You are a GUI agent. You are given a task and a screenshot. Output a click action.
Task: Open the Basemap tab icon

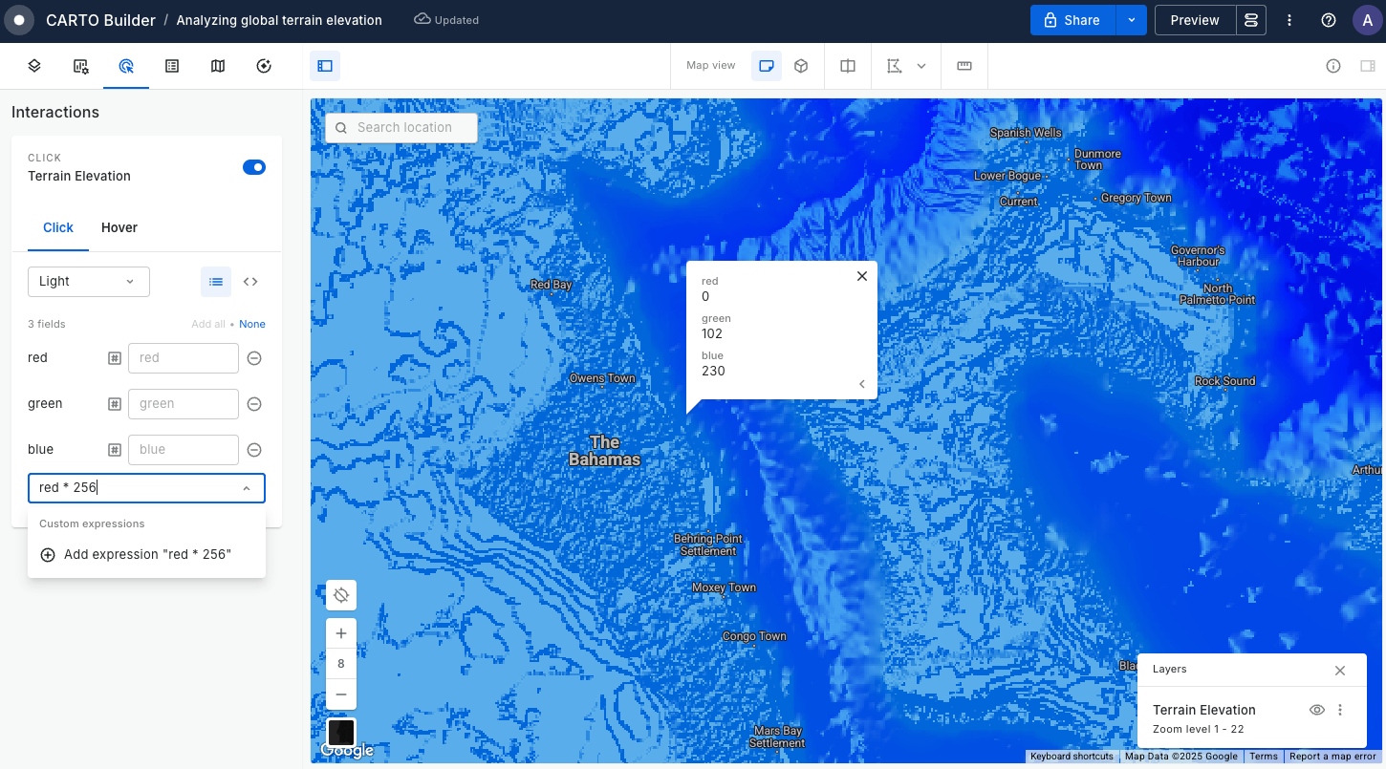click(218, 66)
